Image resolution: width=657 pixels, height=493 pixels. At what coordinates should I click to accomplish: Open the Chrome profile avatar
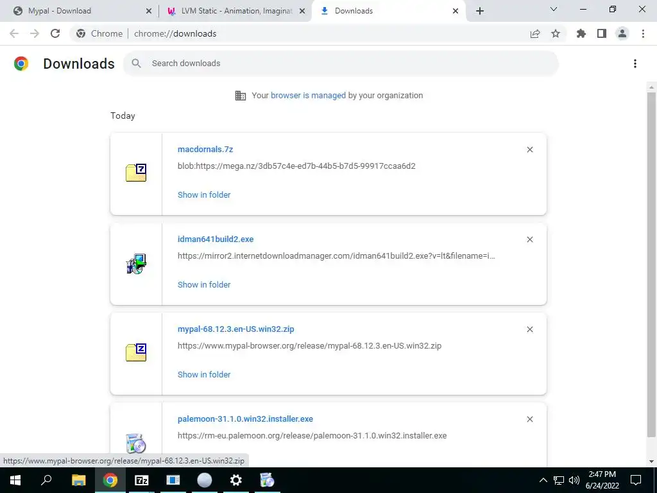tap(622, 33)
